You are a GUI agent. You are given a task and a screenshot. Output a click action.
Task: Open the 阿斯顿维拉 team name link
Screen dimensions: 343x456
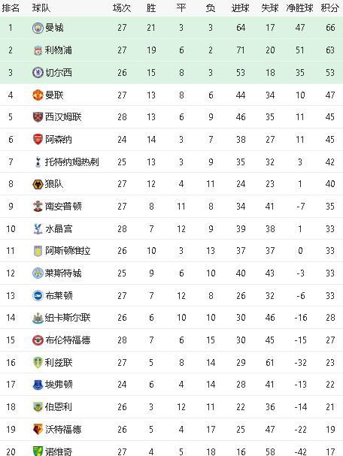68,251
